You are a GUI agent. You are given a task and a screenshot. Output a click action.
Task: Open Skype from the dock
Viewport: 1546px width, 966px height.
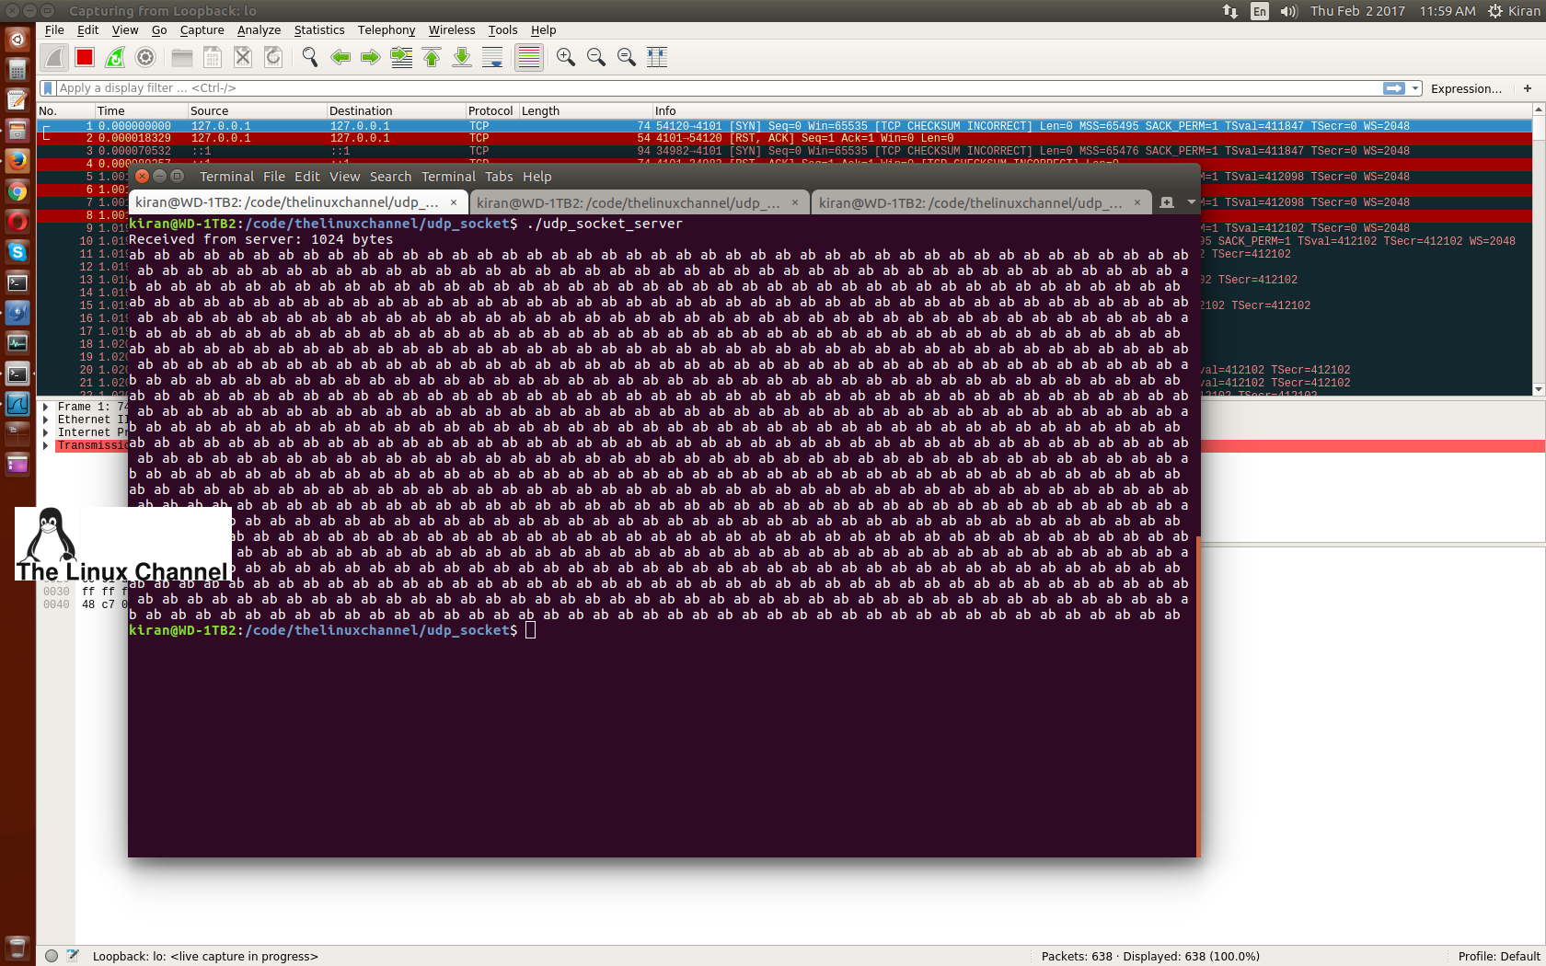[17, 252]
